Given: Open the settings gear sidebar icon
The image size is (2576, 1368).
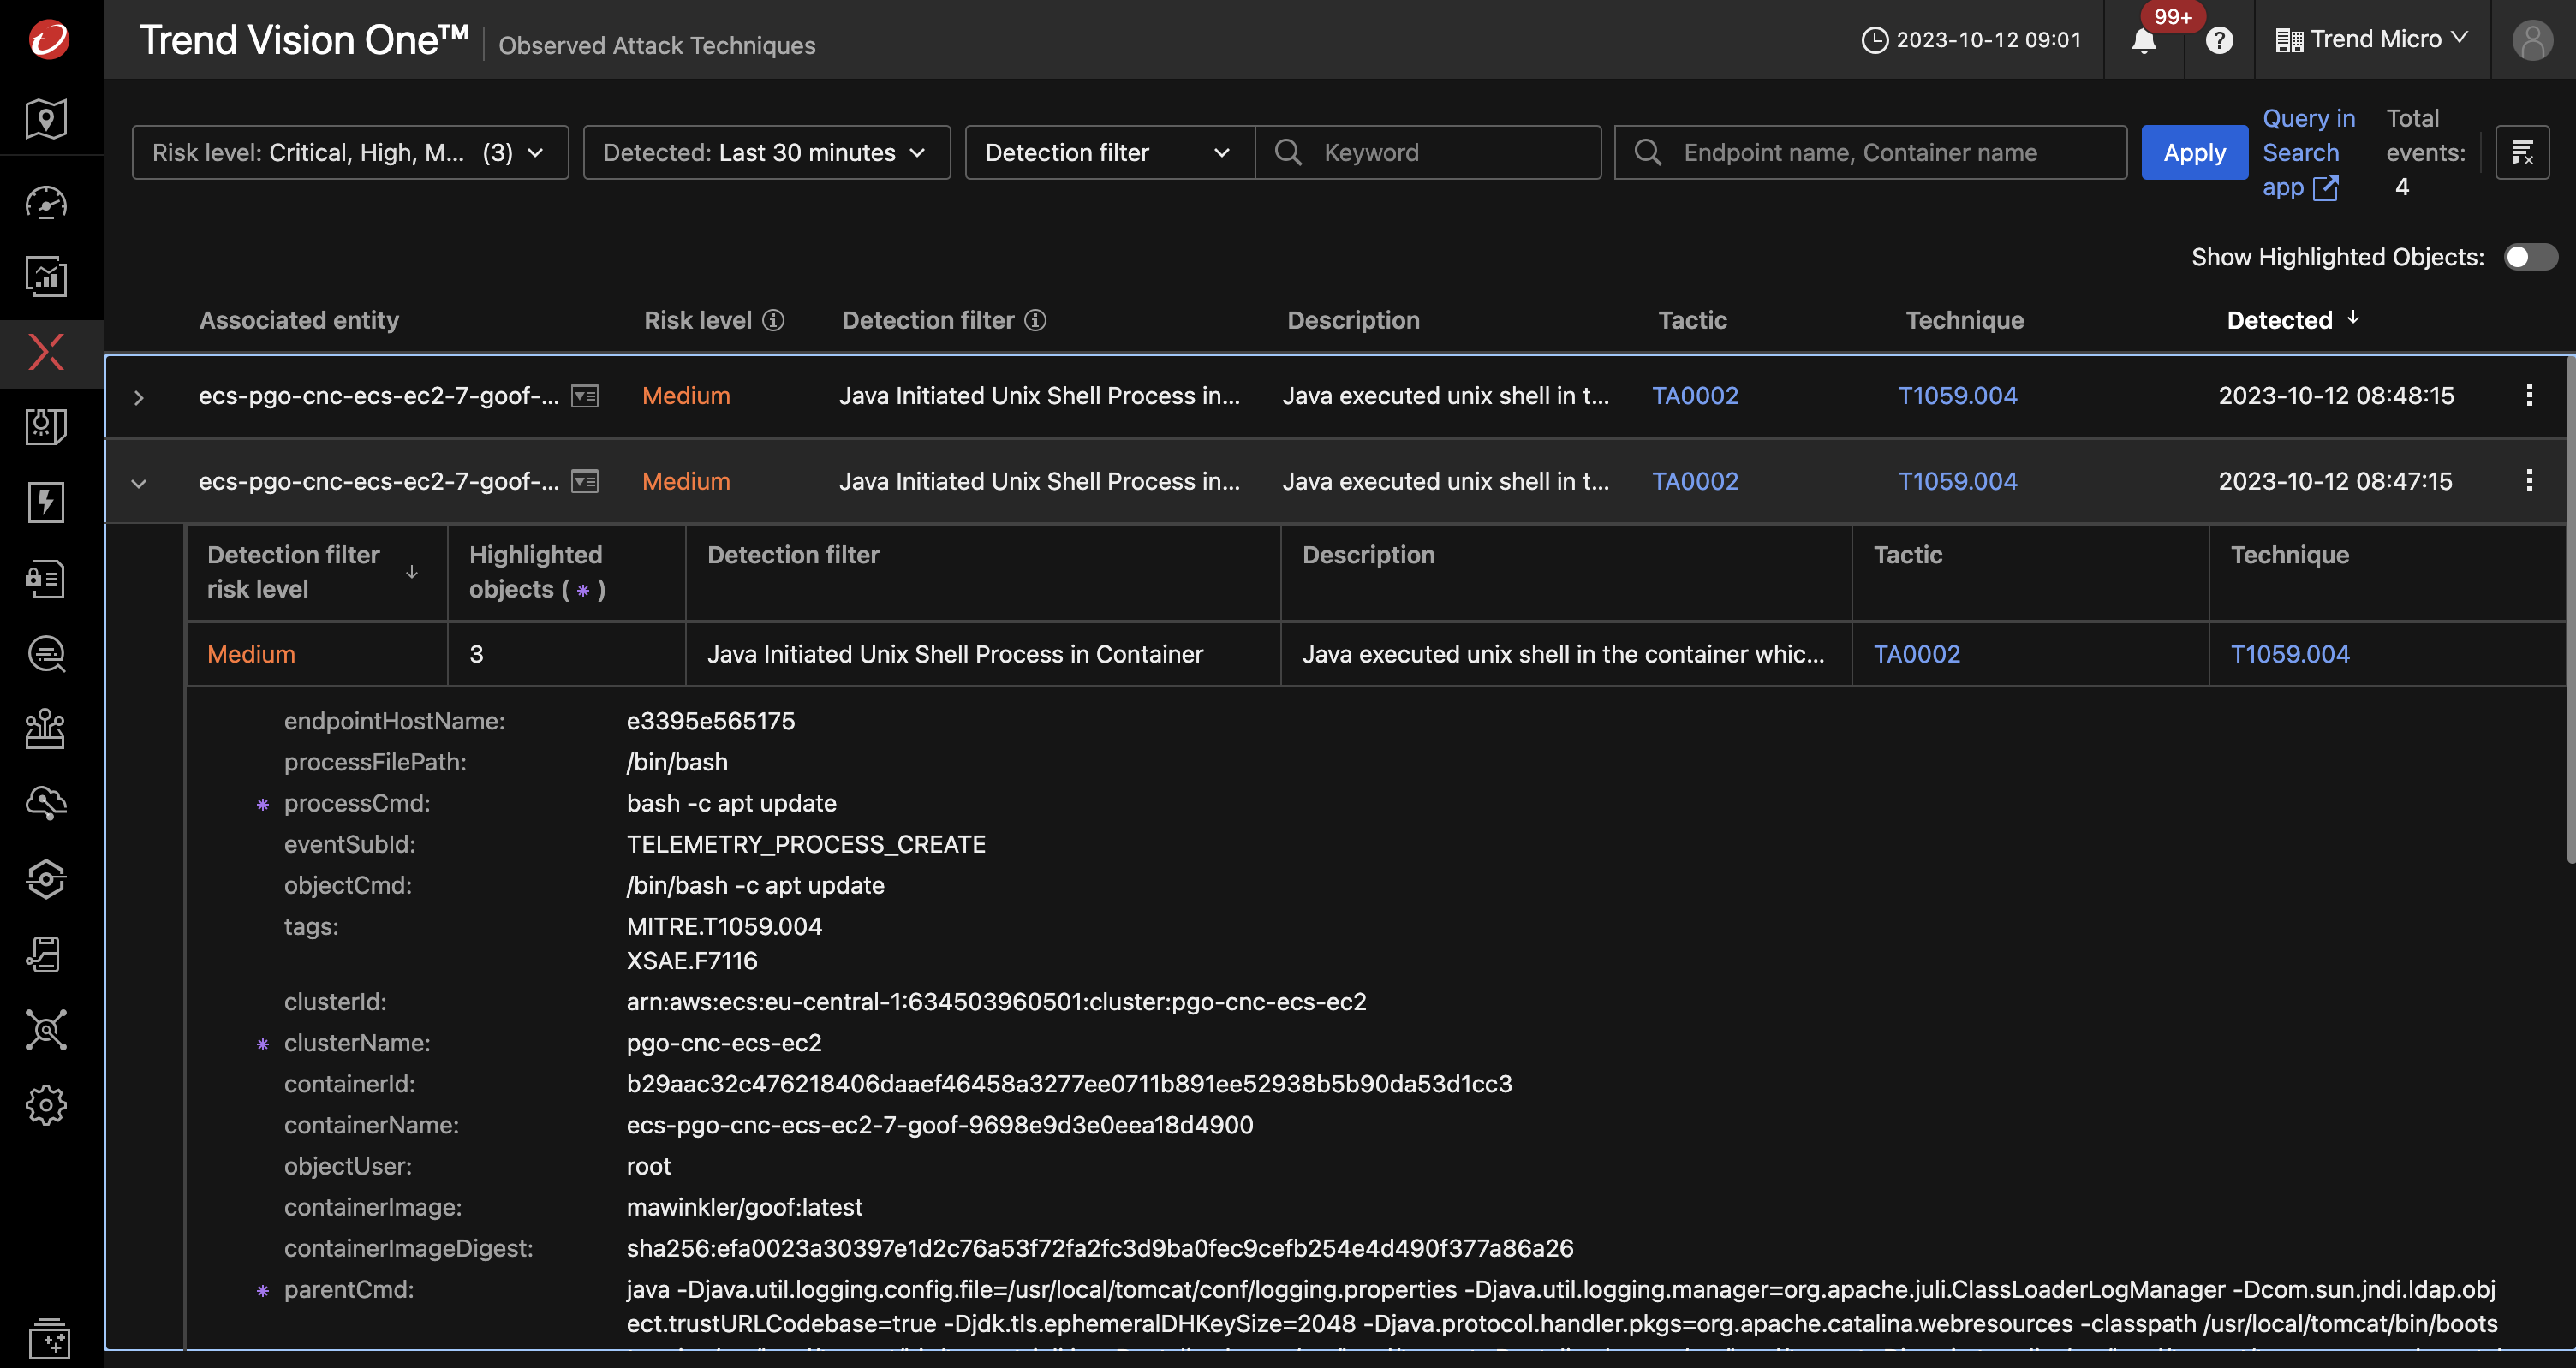Looking at the screenshot, I should tap(46, 1105).
